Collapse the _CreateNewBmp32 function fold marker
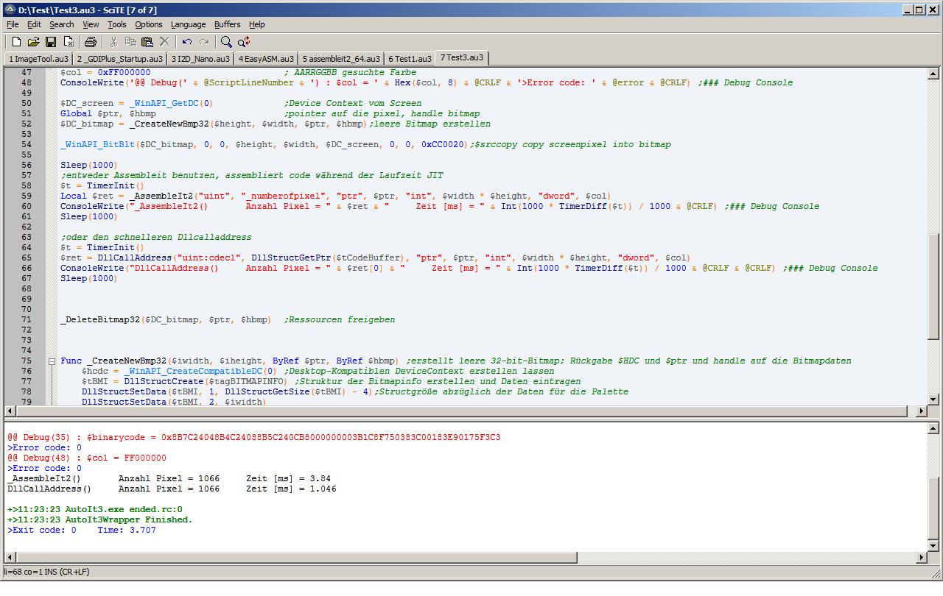Image resolution: width=943 pixels, height=596 pixels. (x=52, y=361)
